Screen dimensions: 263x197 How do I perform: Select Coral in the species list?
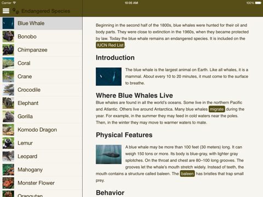point(41,63)
